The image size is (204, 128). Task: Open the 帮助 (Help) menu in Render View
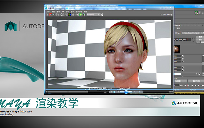(x=85, y=12)
